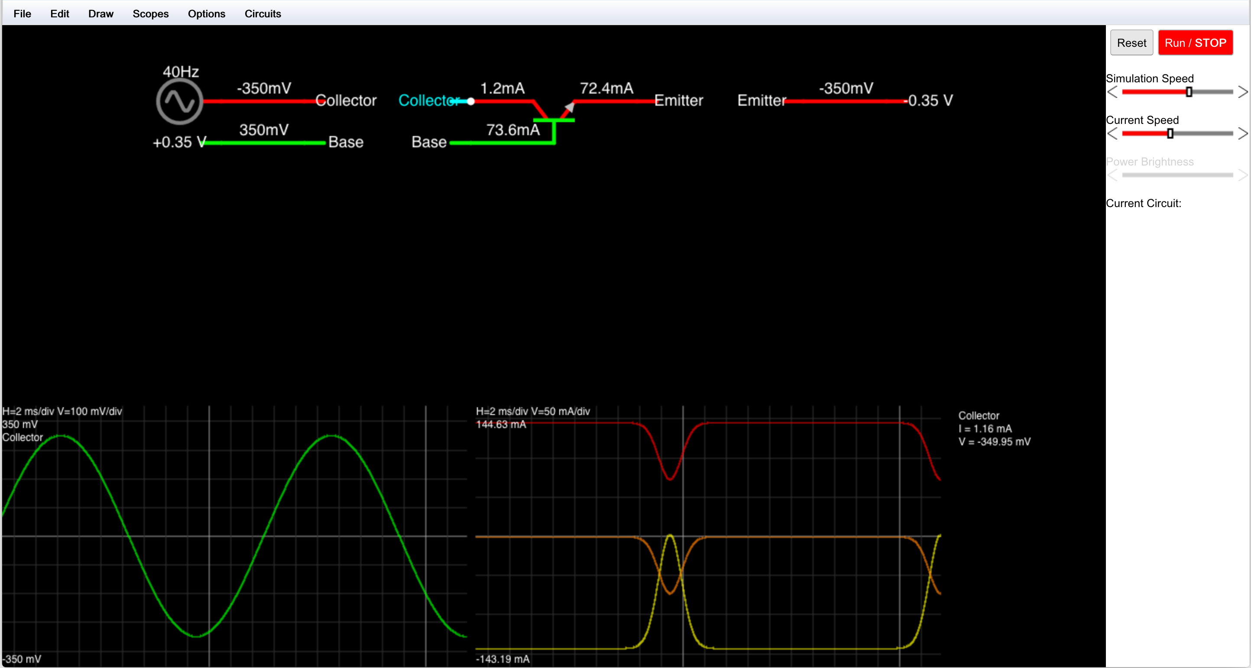Open the Scopes menu

pyautogui.click(x=151, y=13)
